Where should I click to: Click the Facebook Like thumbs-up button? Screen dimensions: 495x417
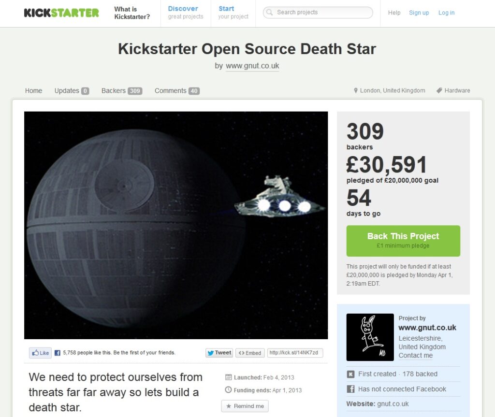point(41,353)
